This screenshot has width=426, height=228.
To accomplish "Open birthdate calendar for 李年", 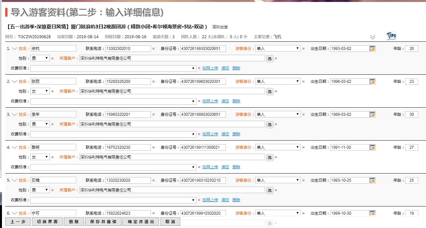I will click(x=372, y=114).
